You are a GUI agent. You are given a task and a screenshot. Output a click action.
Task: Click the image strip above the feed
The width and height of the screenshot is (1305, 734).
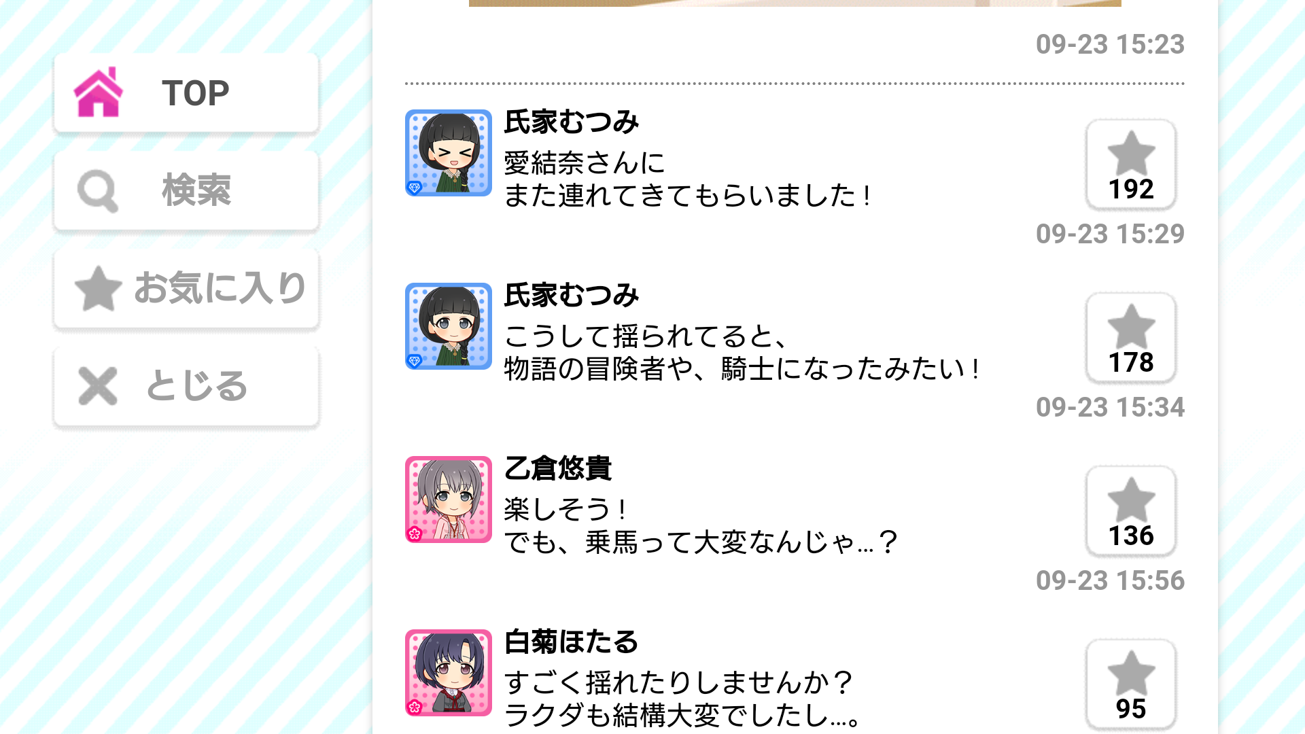(795, 3)
